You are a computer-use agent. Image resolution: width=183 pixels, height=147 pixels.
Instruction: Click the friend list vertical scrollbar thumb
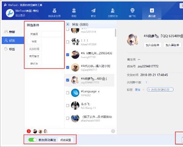click(x=116, y=33)
